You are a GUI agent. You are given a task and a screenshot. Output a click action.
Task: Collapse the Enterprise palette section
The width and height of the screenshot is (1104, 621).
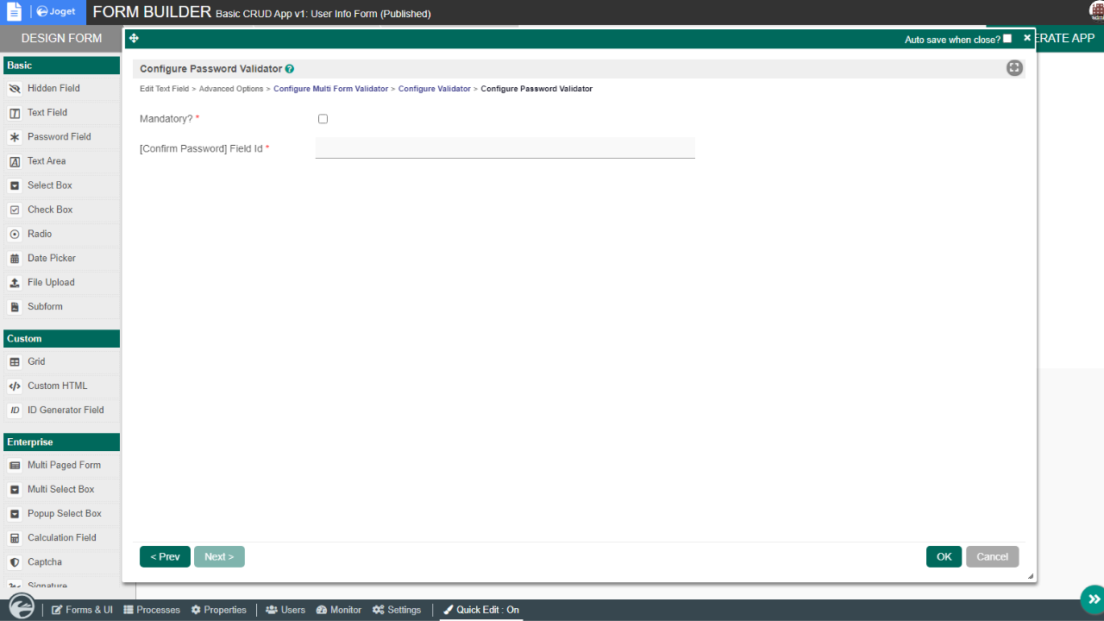pos(61,442)
